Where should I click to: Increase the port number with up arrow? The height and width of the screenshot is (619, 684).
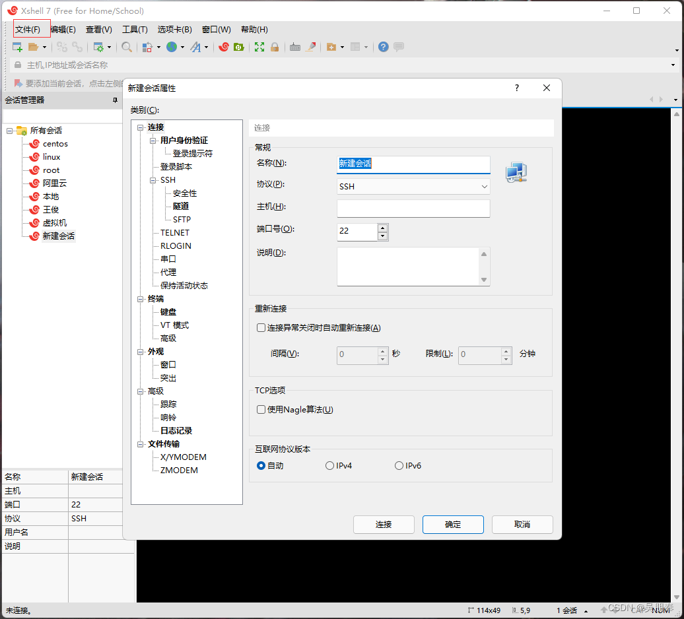[x=382, y=228]
